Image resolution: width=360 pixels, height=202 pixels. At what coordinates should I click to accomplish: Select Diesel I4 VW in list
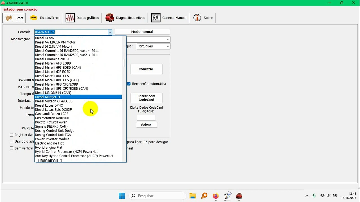pos(78,38)
